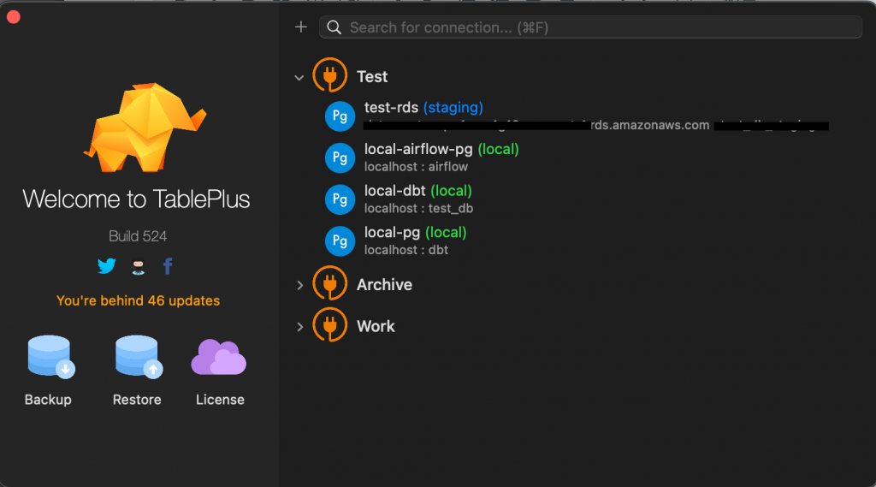Click the rds.amazonaws.com host text

[x=650, y=125]
